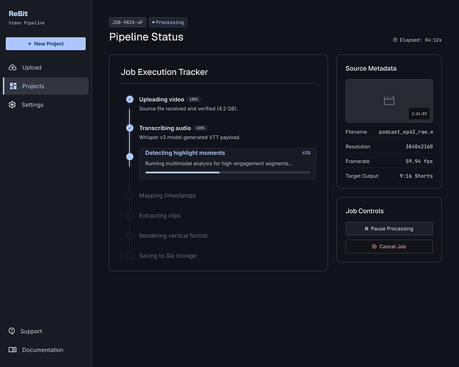
Task: Click the Support question mark icon
Action: pyautogui.click(x=12, y=331)
